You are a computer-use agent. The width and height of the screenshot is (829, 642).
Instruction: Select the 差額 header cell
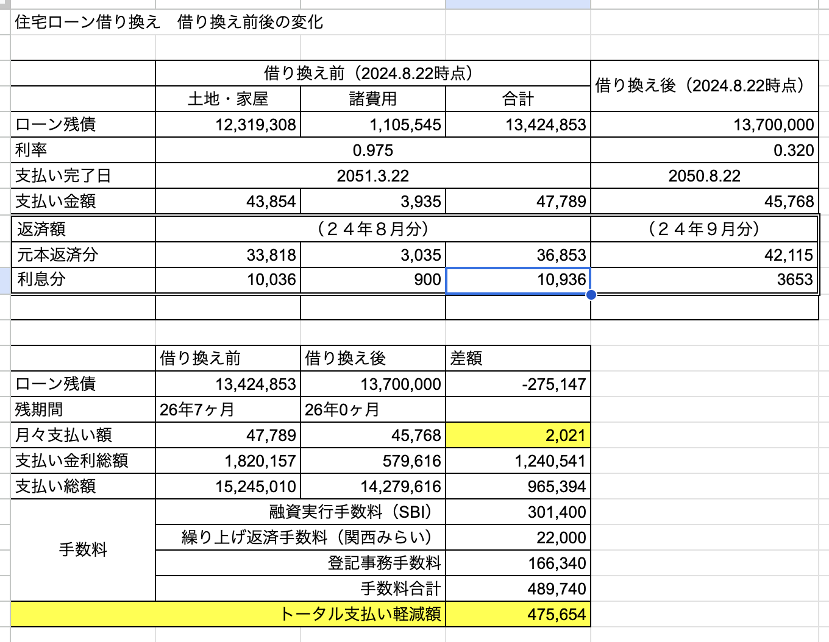point(518,358)
